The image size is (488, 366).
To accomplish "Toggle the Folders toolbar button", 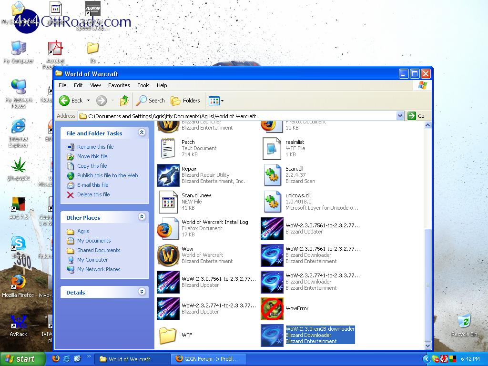I will click(x=185, y=101).
